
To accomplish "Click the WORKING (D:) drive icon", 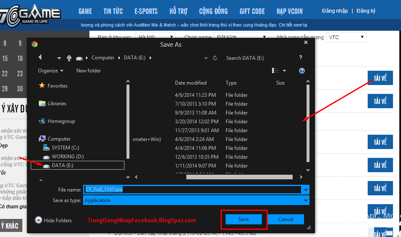I will pos(46,157).
